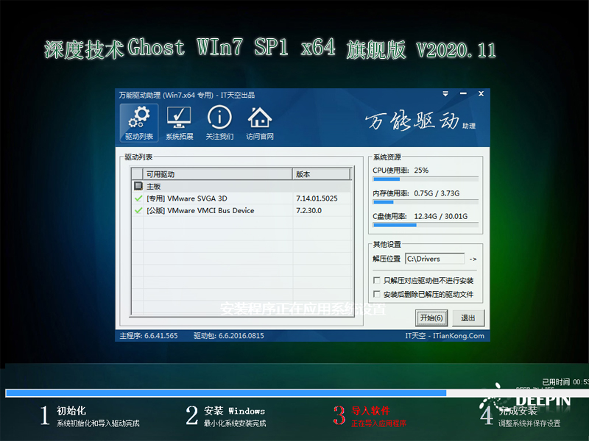Image resolution: width=589 pixels, height=441 pixels.
Task: Select version 7.14.01.5025 cell
Action: (x=317, y=198)
